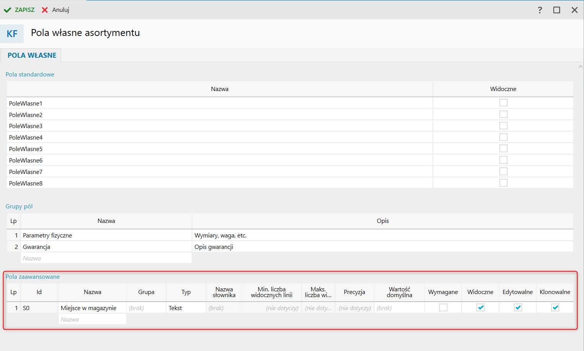Toggle the Wymagane checkbox for Miejsce w magazynie
The width and height of the screenshot is (584, 351).
tap(443, 307)
